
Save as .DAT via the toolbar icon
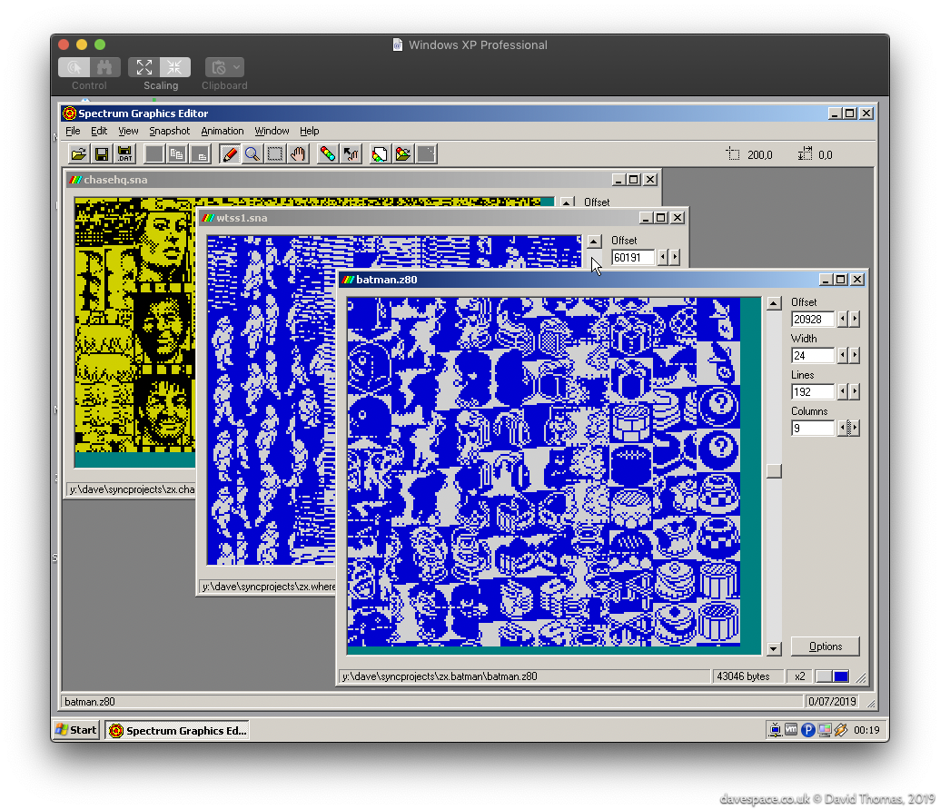pos(124,154)
